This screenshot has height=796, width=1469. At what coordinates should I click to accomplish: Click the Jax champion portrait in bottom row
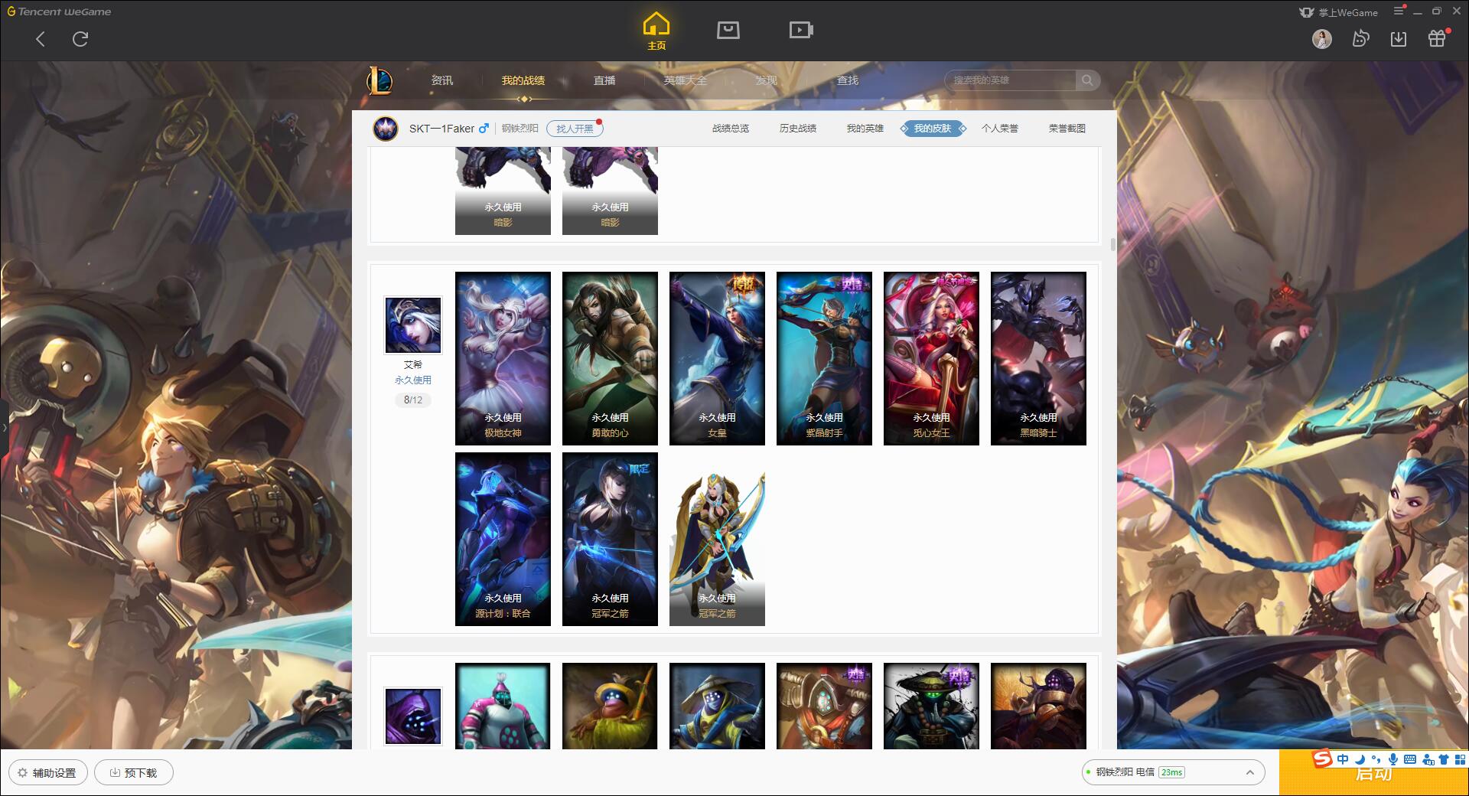(x=413, y=716)
